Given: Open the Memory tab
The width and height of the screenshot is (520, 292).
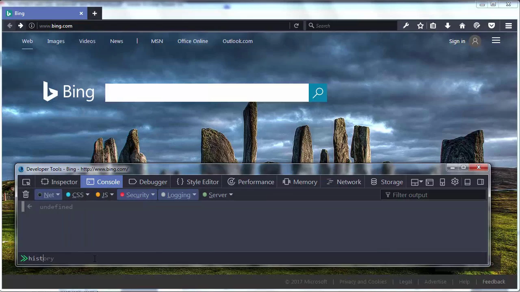Looking at the screenshot, I should [x=300, y=182].
